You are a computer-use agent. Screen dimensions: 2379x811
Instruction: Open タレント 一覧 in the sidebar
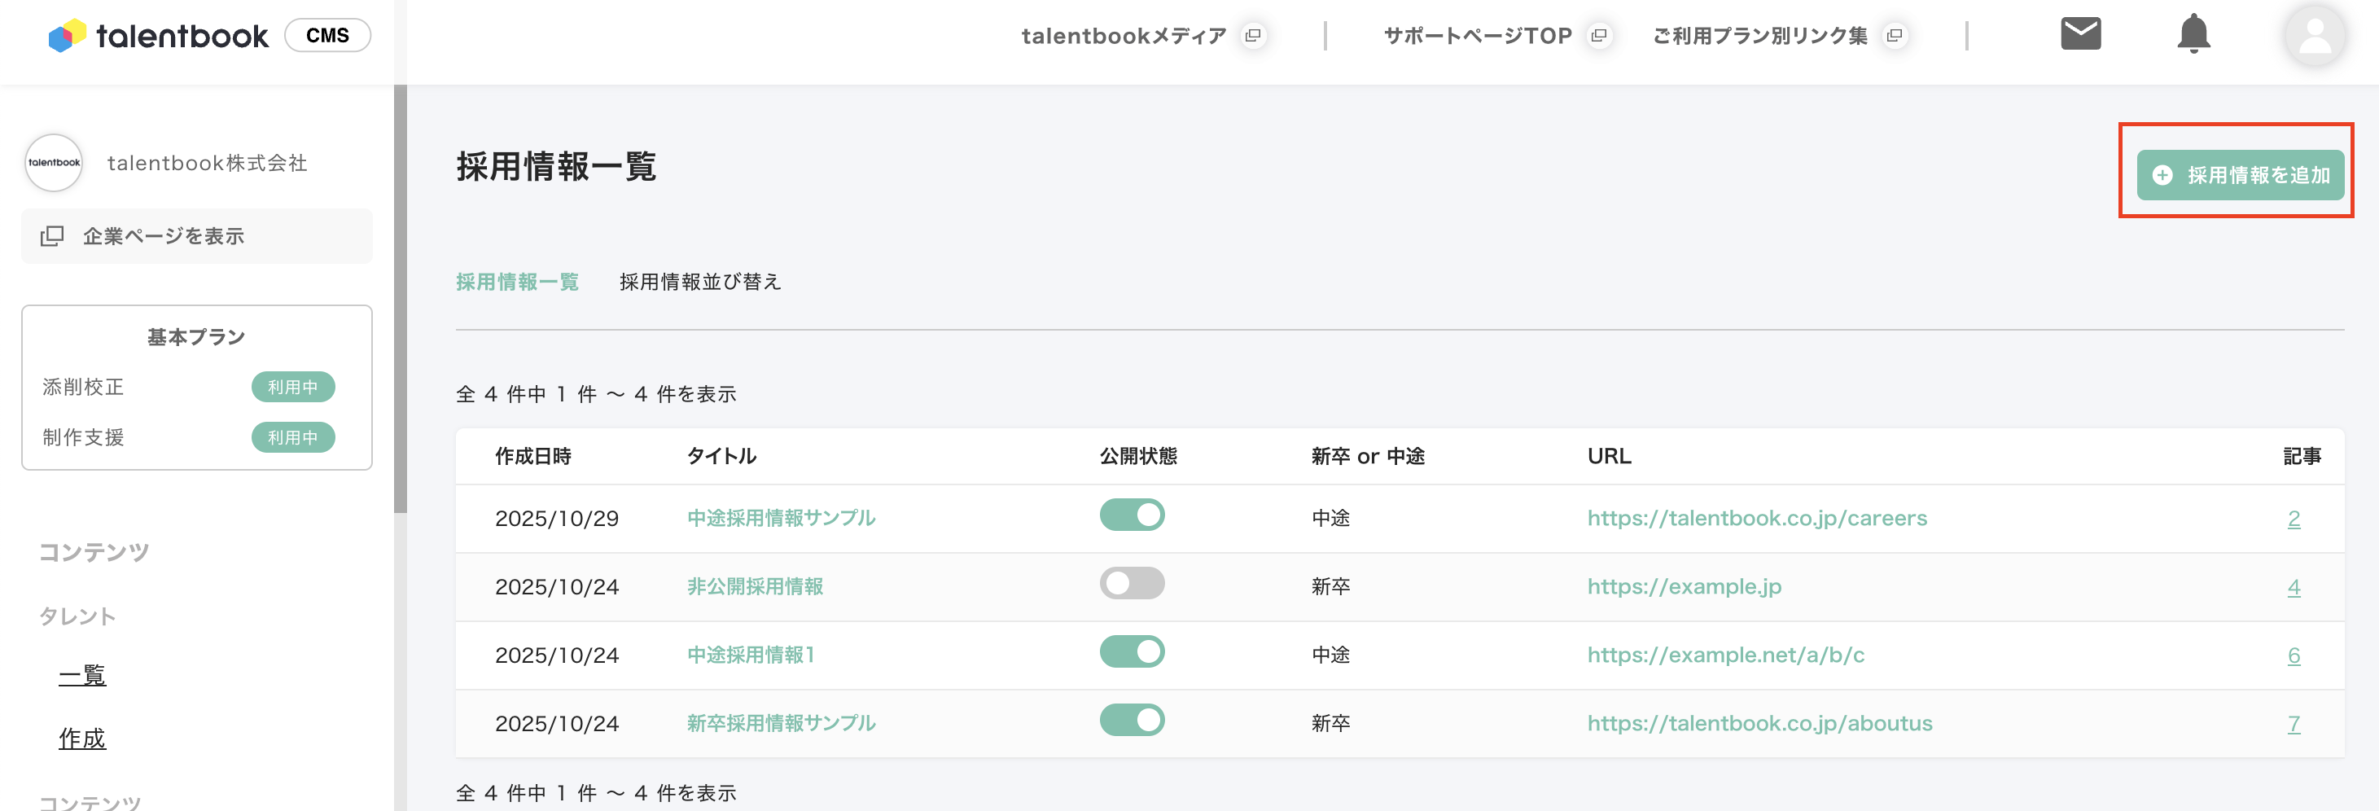82,675
